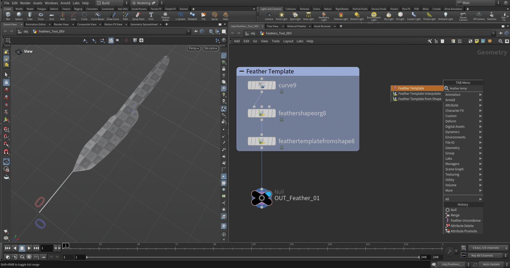Open the Pyro FX shelf tab
510x268 pixels.
(x=406, y=9)
